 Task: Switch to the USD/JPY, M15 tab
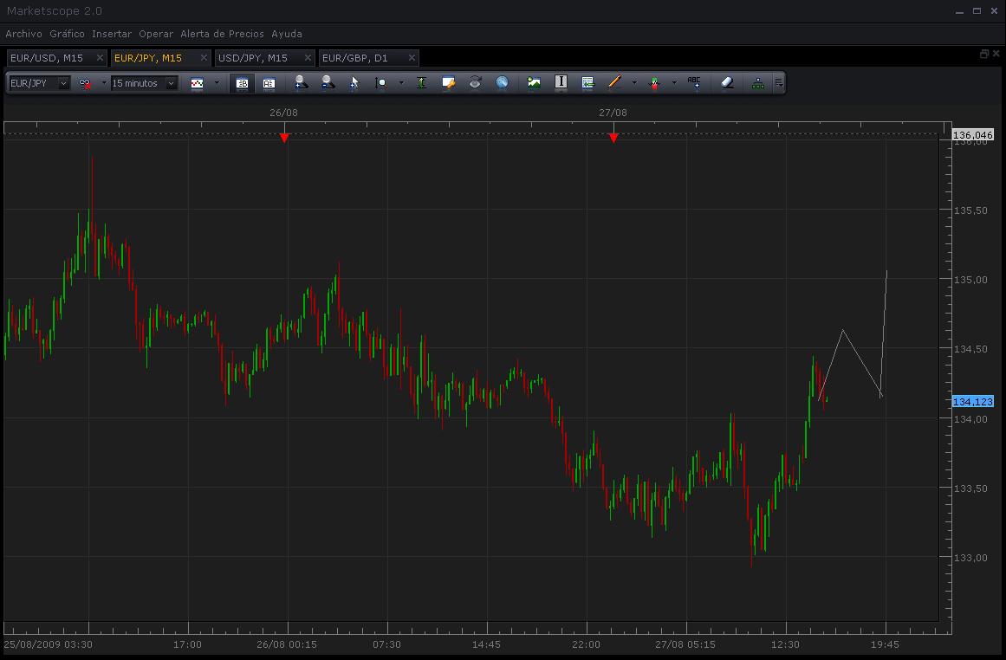coord(253,58)
